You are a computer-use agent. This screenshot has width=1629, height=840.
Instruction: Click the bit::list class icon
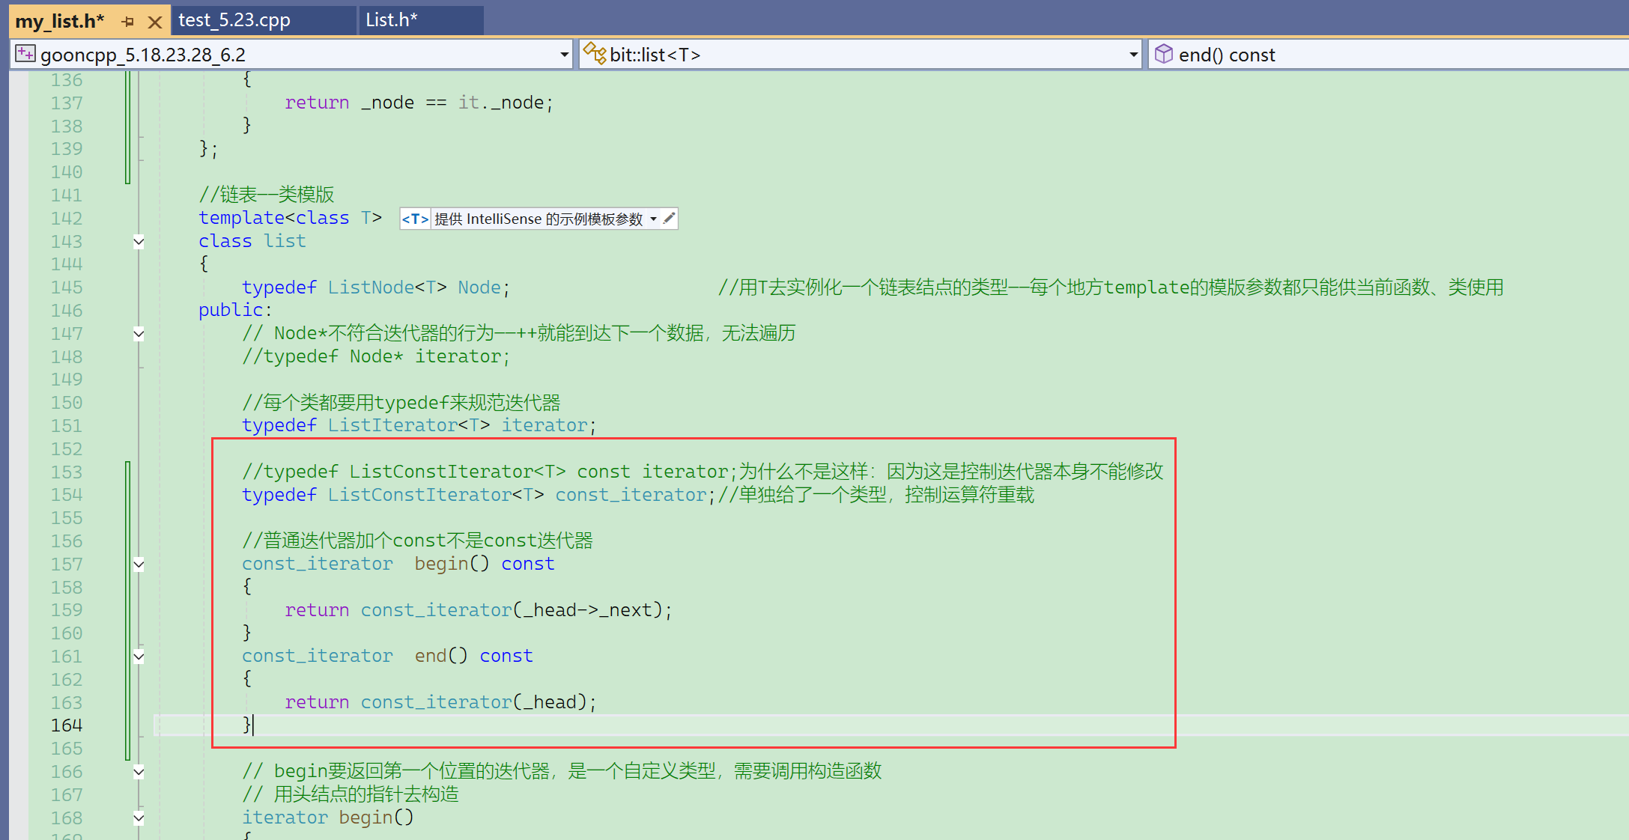click(x=595, y=54)
